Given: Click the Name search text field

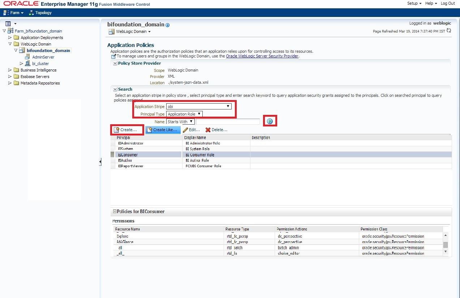Looking at the screenshot, I should pyautogui.click(x=228, y=122).
